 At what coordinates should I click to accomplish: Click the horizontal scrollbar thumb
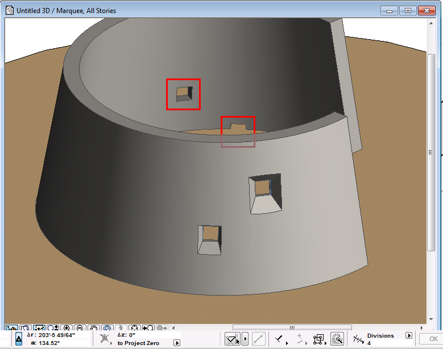[x=292, y=328]
